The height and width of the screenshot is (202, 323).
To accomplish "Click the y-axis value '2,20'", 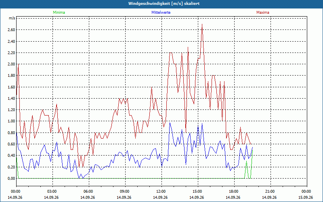I will coord(11,53).
